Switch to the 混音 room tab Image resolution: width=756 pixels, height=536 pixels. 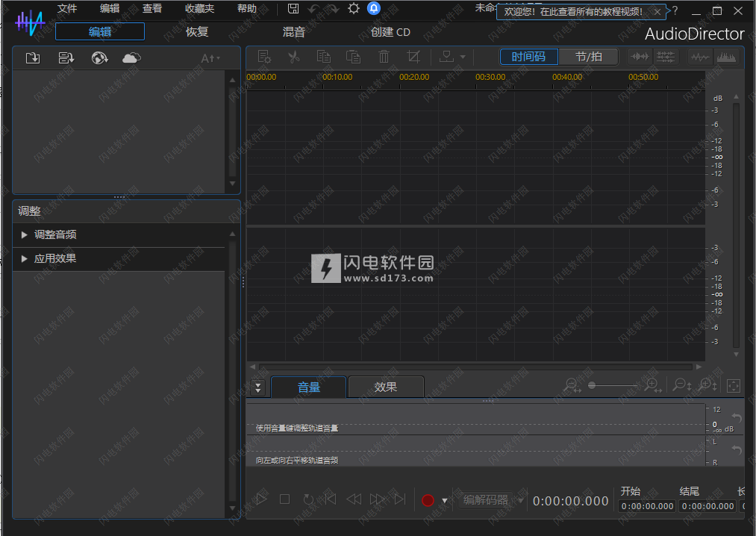click(293, 32)
